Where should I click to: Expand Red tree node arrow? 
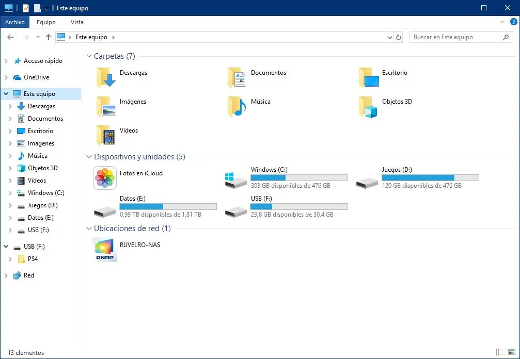pos(6,275)
